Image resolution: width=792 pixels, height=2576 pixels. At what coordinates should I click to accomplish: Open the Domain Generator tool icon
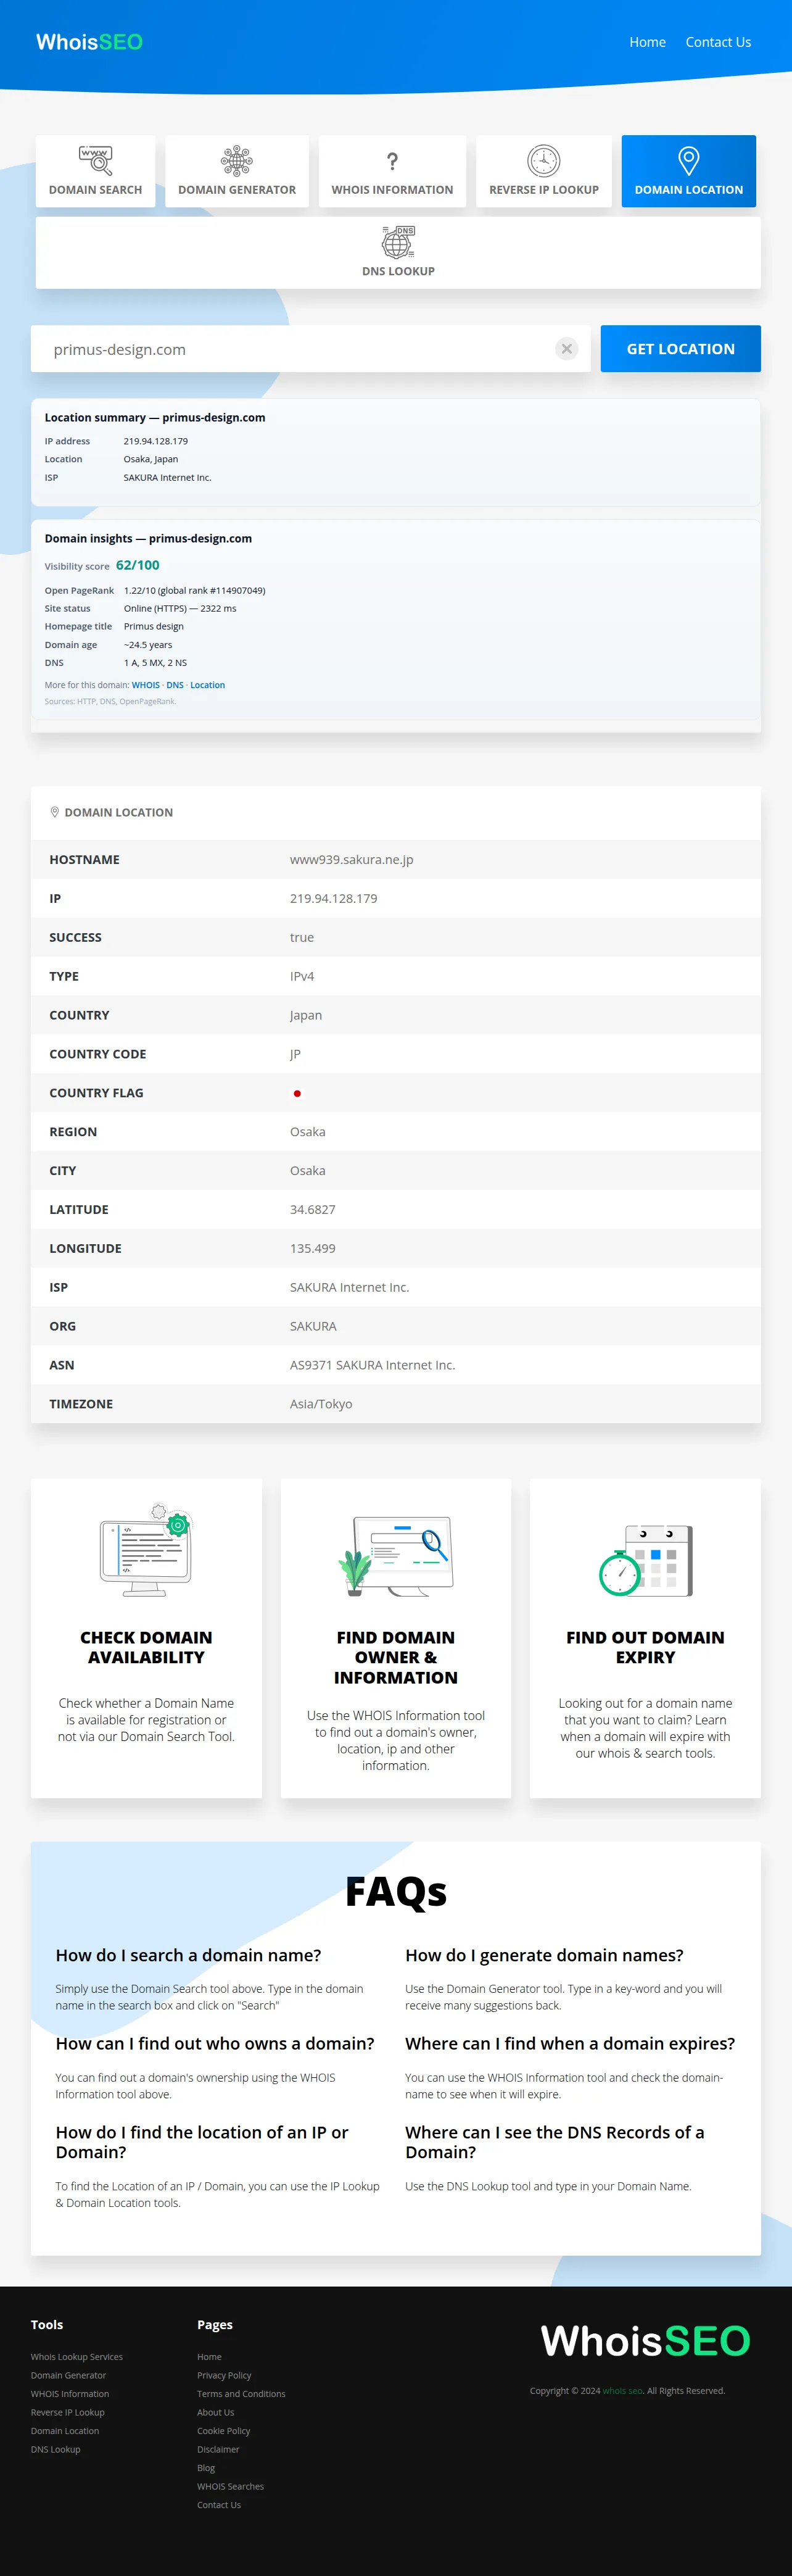pyautogui.click(x=237, y=160)
